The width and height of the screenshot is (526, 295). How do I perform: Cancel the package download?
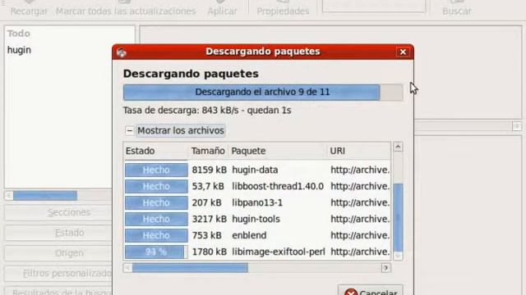pyautogui.click(x=371, y=291)
